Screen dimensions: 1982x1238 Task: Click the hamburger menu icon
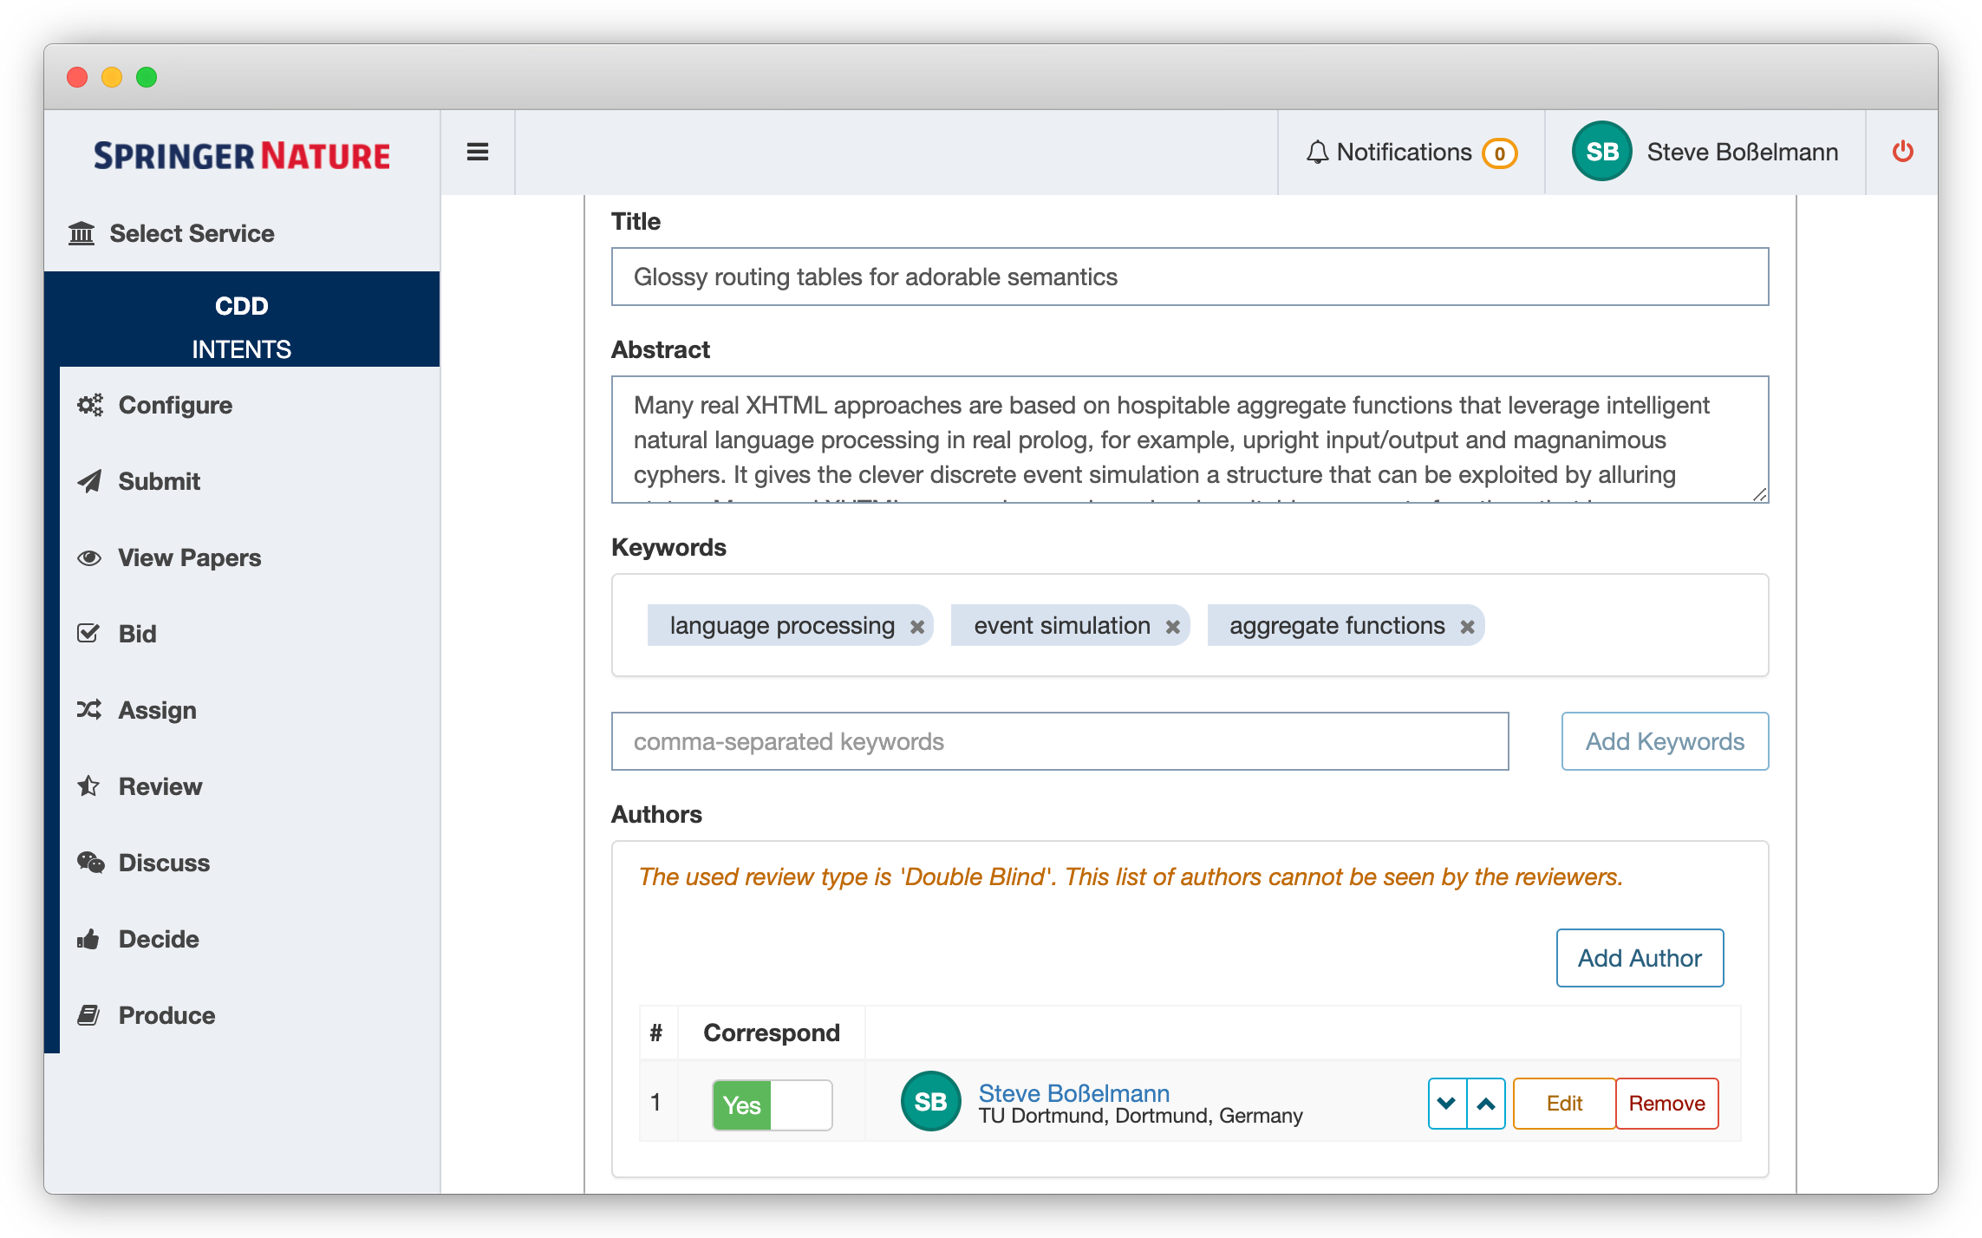point(477,153)
